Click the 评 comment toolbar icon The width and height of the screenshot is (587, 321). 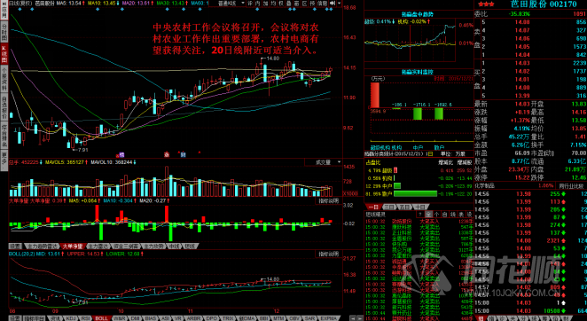(x=250, y=4)
